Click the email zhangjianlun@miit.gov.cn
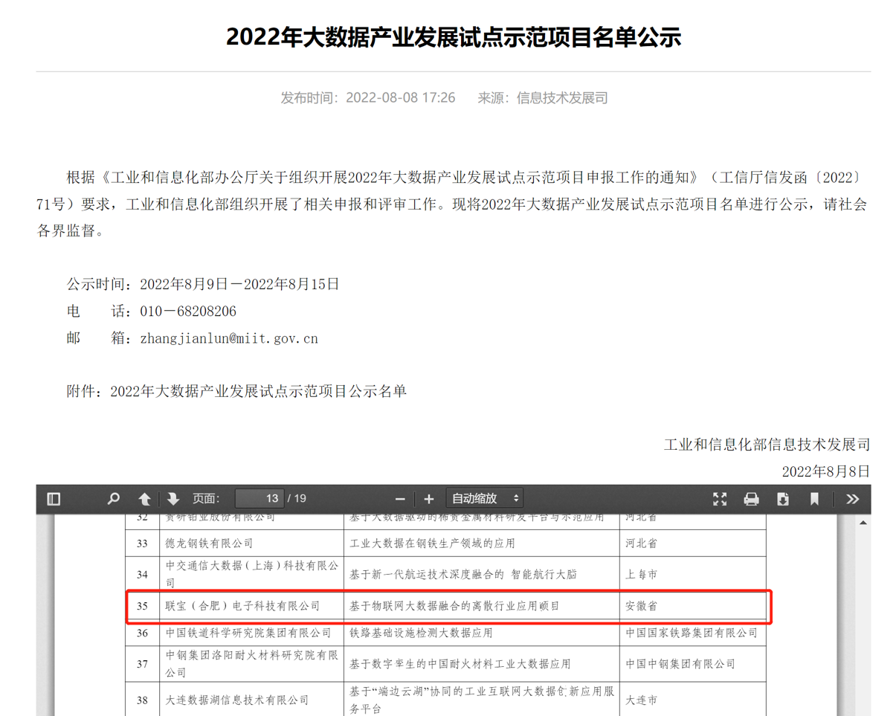This screenshot has height=716, width=896. (228, 338)
